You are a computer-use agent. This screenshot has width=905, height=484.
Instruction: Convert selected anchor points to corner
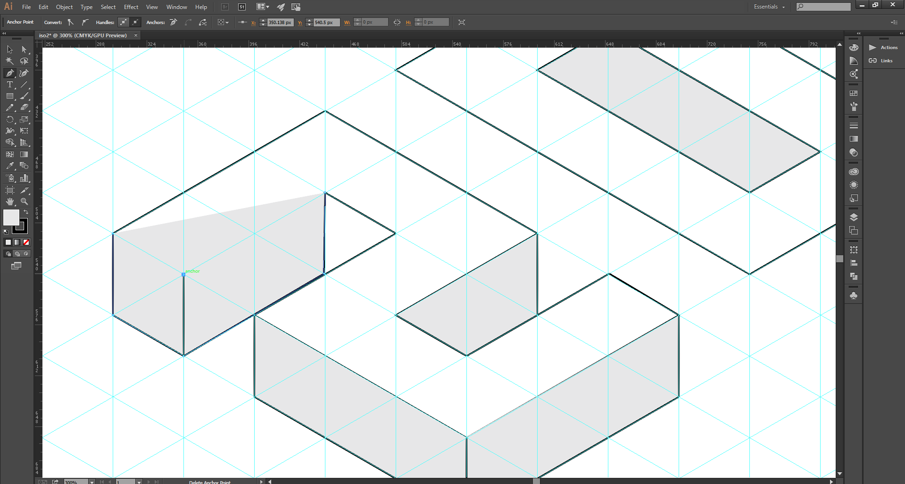[x=70, y=22]
